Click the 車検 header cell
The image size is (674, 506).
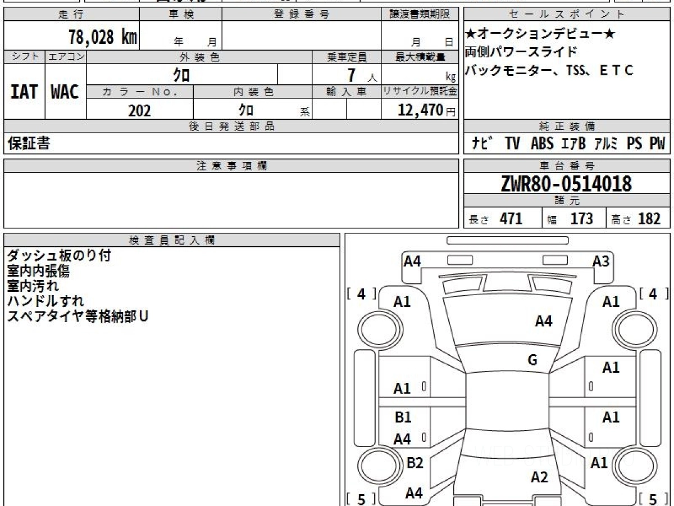click(x=181, y=15)
